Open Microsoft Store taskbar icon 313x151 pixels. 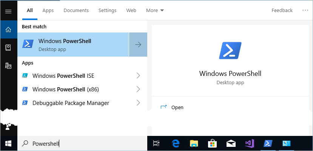point(212,143)
